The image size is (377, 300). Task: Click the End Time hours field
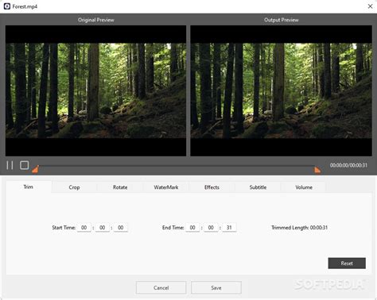[192, 228]
